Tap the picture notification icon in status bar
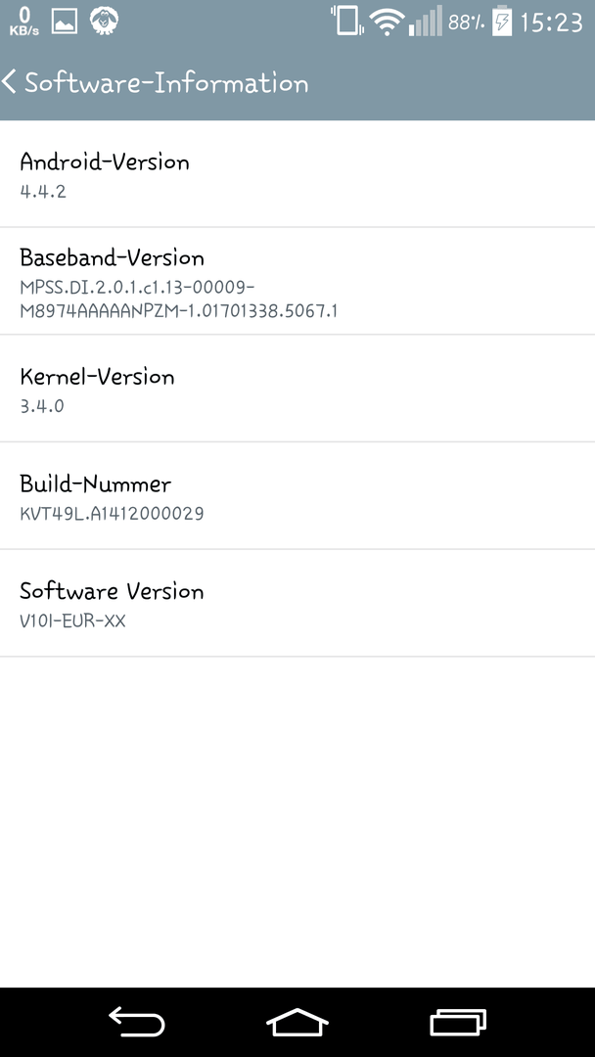The width and height of the screenshot is (595, 1057). [65, 23]
